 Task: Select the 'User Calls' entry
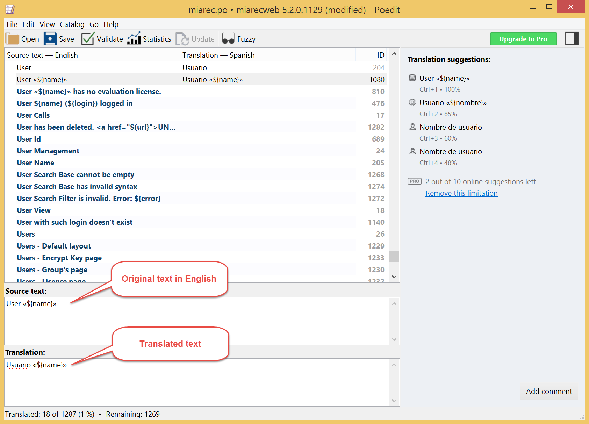coord(196,115)
